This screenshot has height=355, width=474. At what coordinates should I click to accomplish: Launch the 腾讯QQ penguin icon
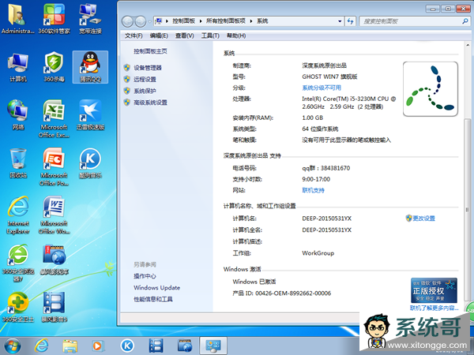(90, 67)
